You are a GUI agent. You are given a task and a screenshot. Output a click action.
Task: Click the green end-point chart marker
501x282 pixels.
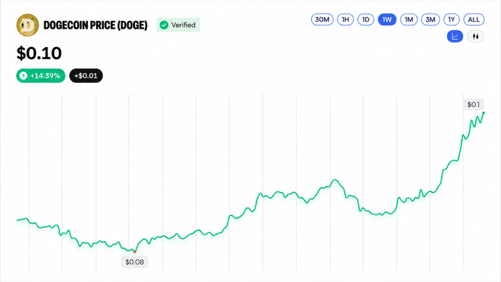(x=483, y=113)
